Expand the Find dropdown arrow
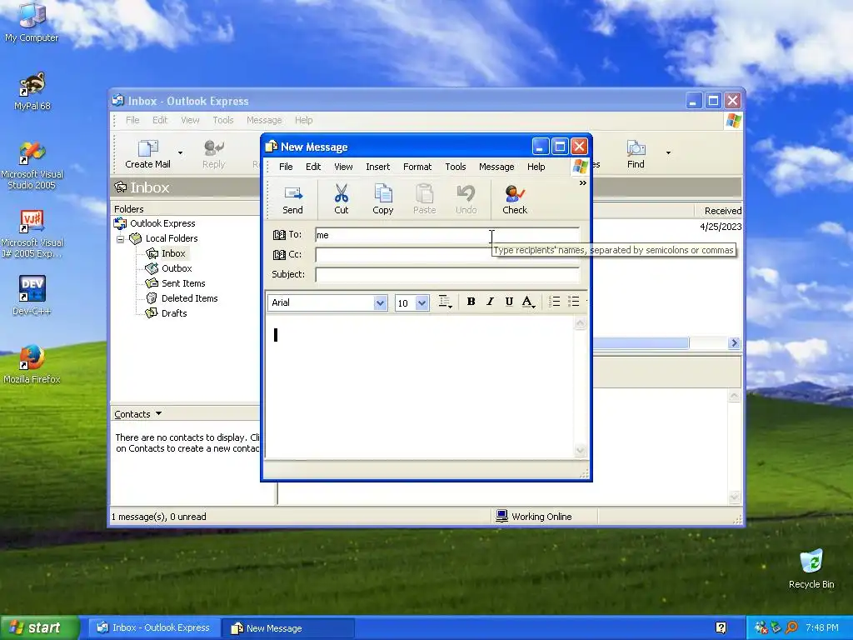Viewport: 853px width, 640px height. click(668, 153)
